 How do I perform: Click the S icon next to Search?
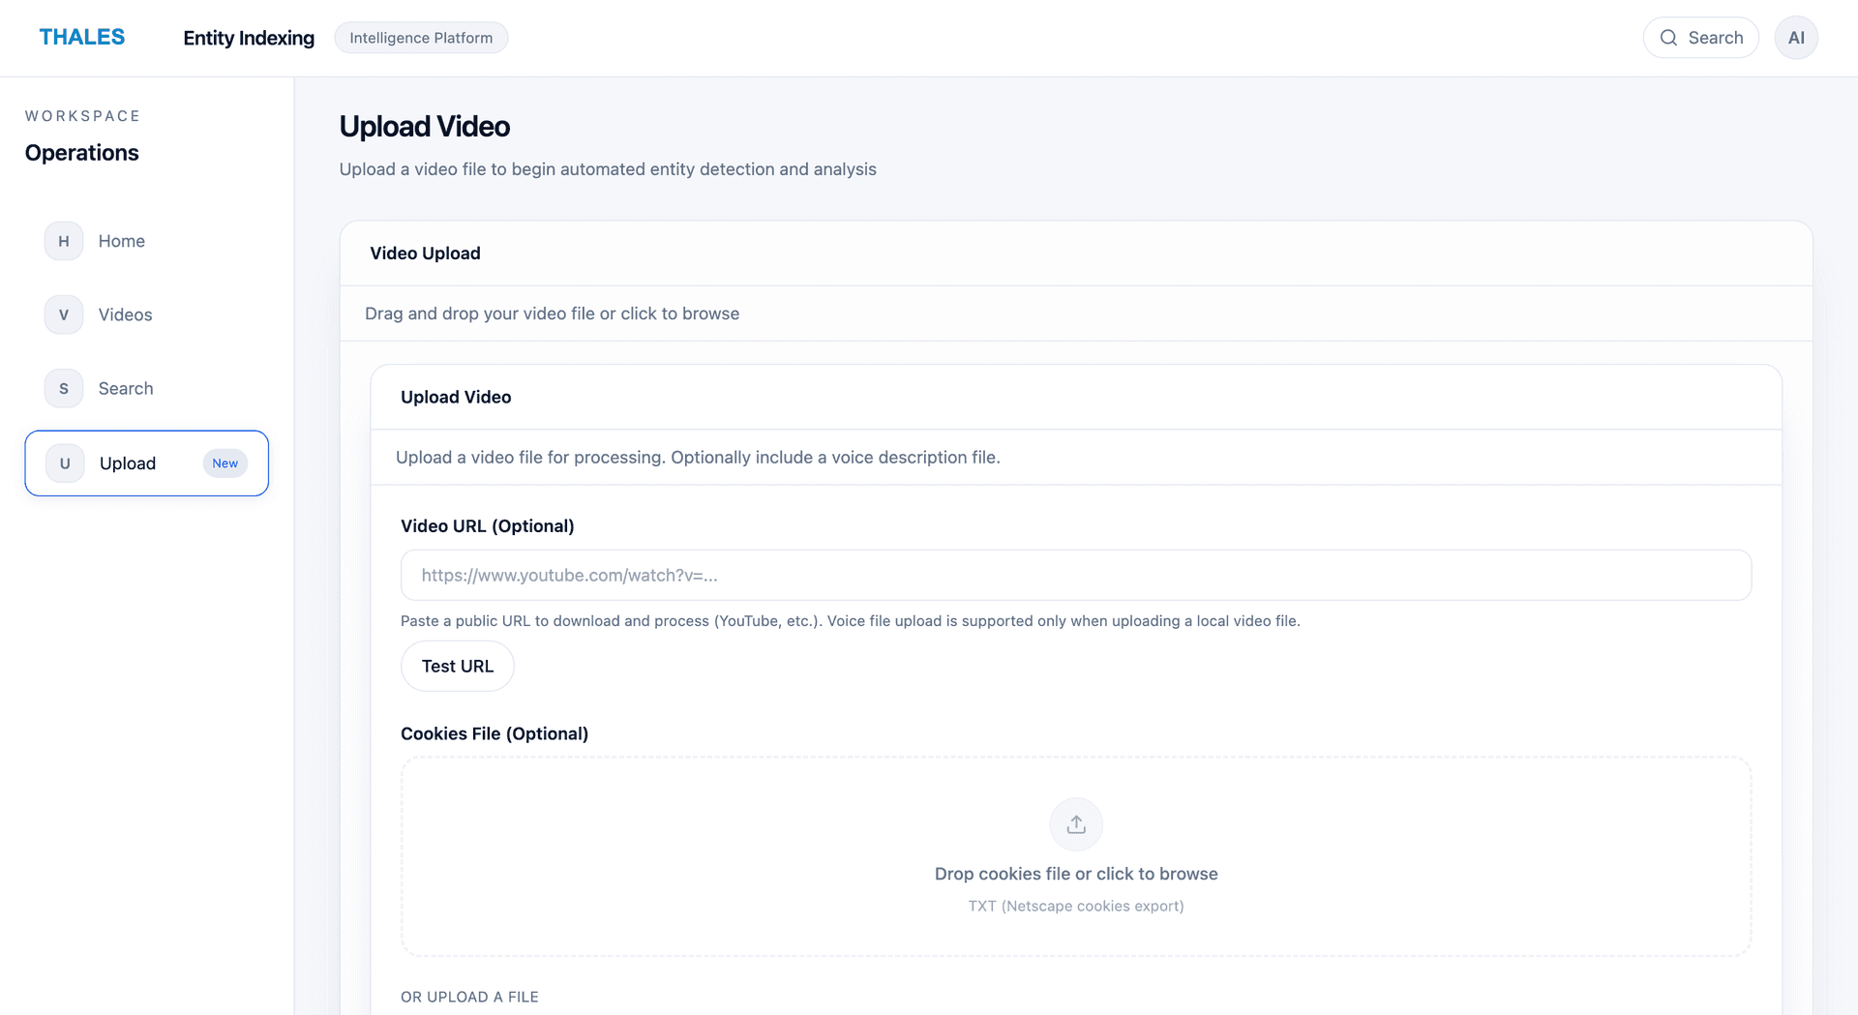63,388
